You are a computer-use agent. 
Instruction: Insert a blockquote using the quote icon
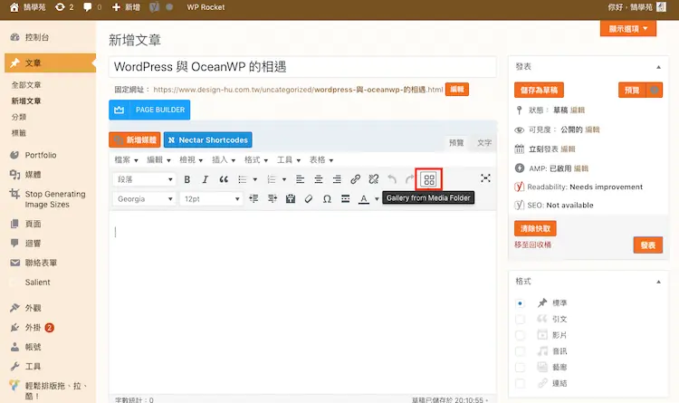pos(224,179)
